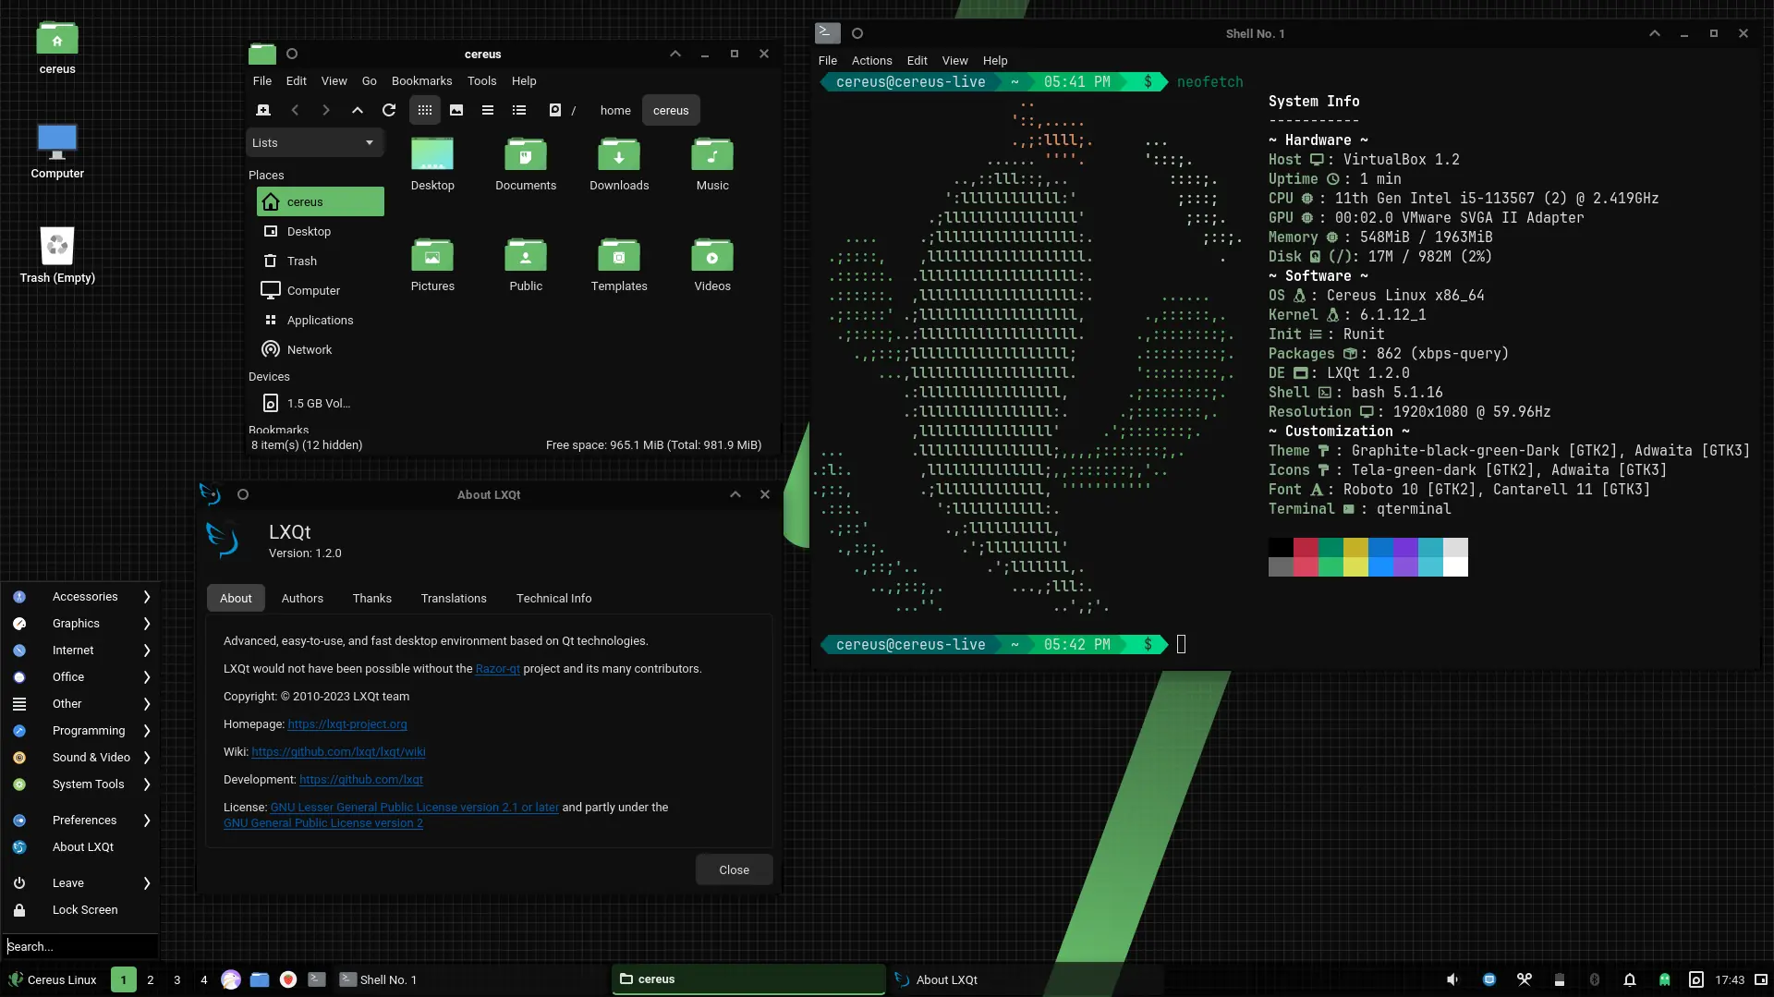1774x997 pixels.
Task: Switch to the Authors tab in About LXQt
Action: pyautogui.click(x=302, y=598)
